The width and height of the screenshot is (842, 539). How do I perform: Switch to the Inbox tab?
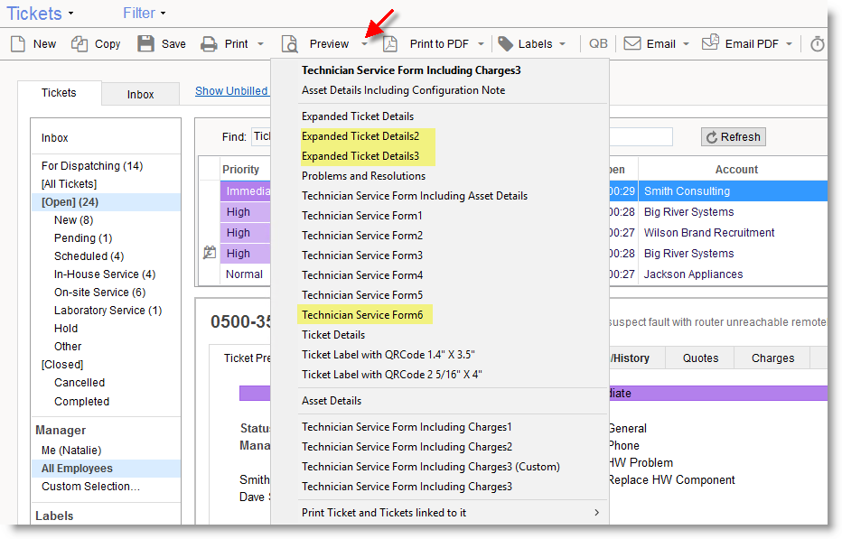[140, 94]
